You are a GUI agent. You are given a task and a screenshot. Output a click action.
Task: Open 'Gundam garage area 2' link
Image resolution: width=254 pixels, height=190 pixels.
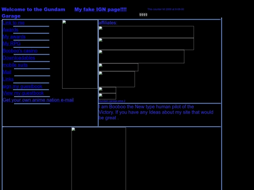(x=112, y=101)
